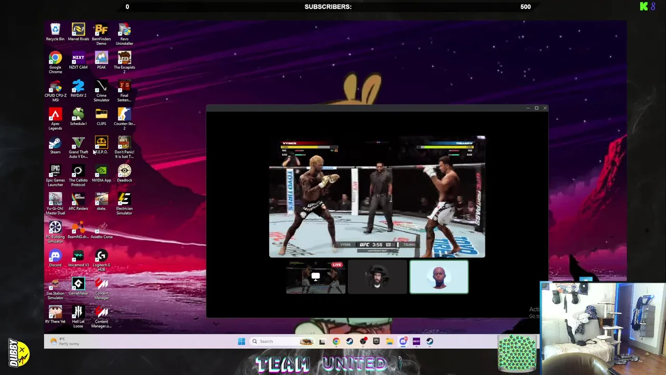
Task: Open Schedule I desktop shortcut
Action: [x=78, y=117]
